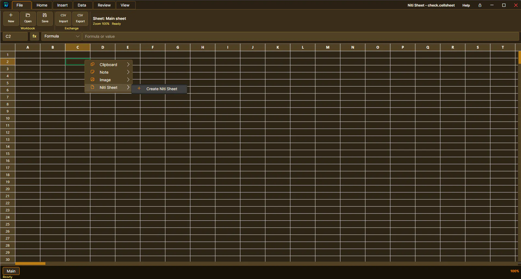Click the vertical scrollbar thumb
521x279 pixels.
tap(520, 57)
